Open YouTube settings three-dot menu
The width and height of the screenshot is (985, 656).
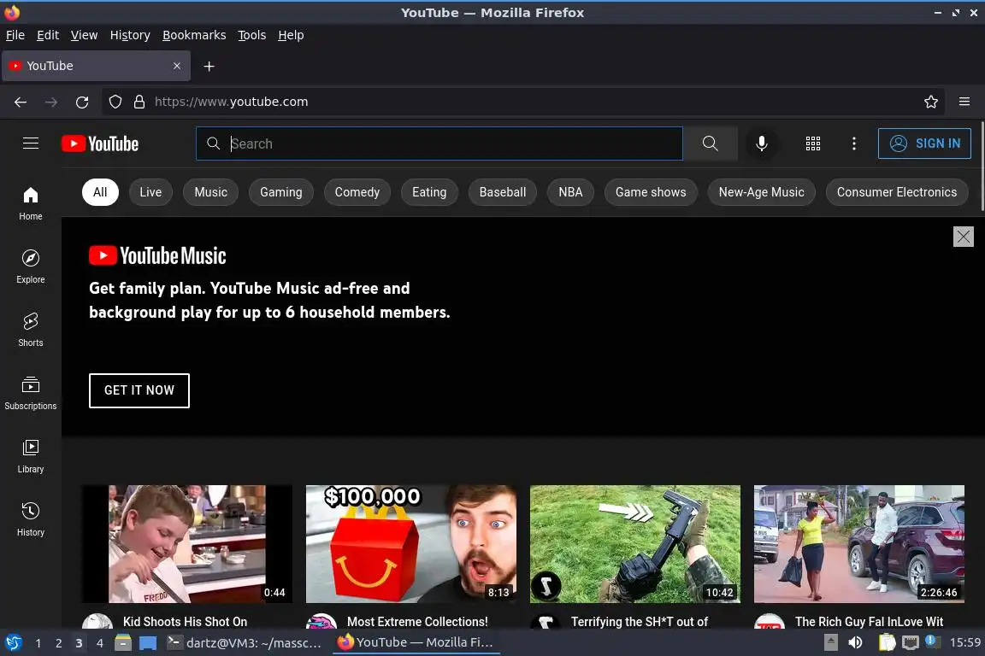click(x=853, y=143)
